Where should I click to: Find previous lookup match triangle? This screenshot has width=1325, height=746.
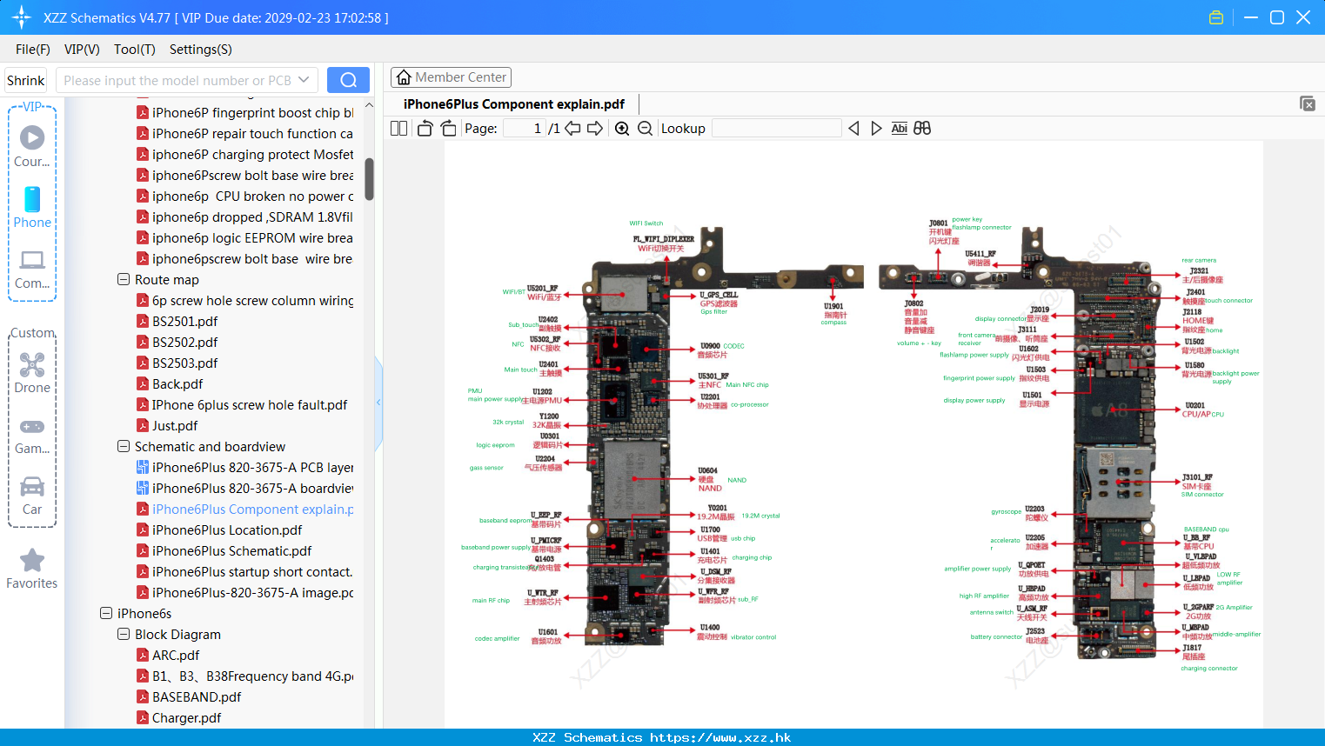click(853, 128)
